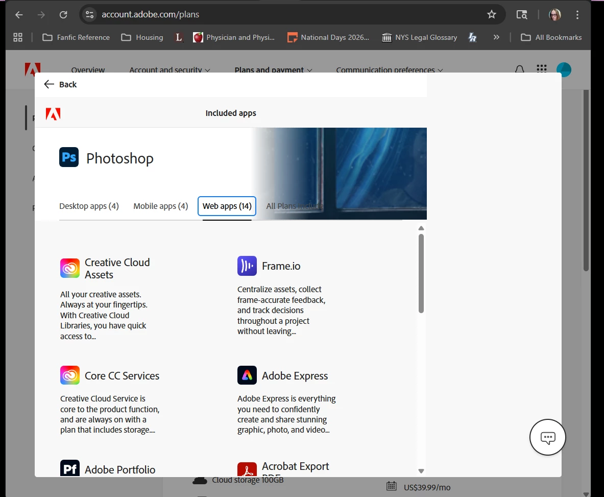604x497 pixels.
Task: Open the Adobe account avatar
Action: pyautogui.click(x=564, y=69)
